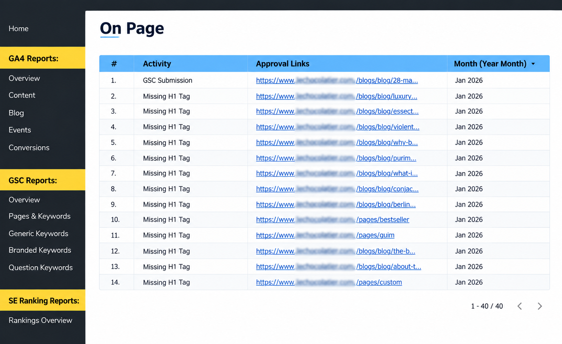Open Pages & Keywords report

coord(40,216)
